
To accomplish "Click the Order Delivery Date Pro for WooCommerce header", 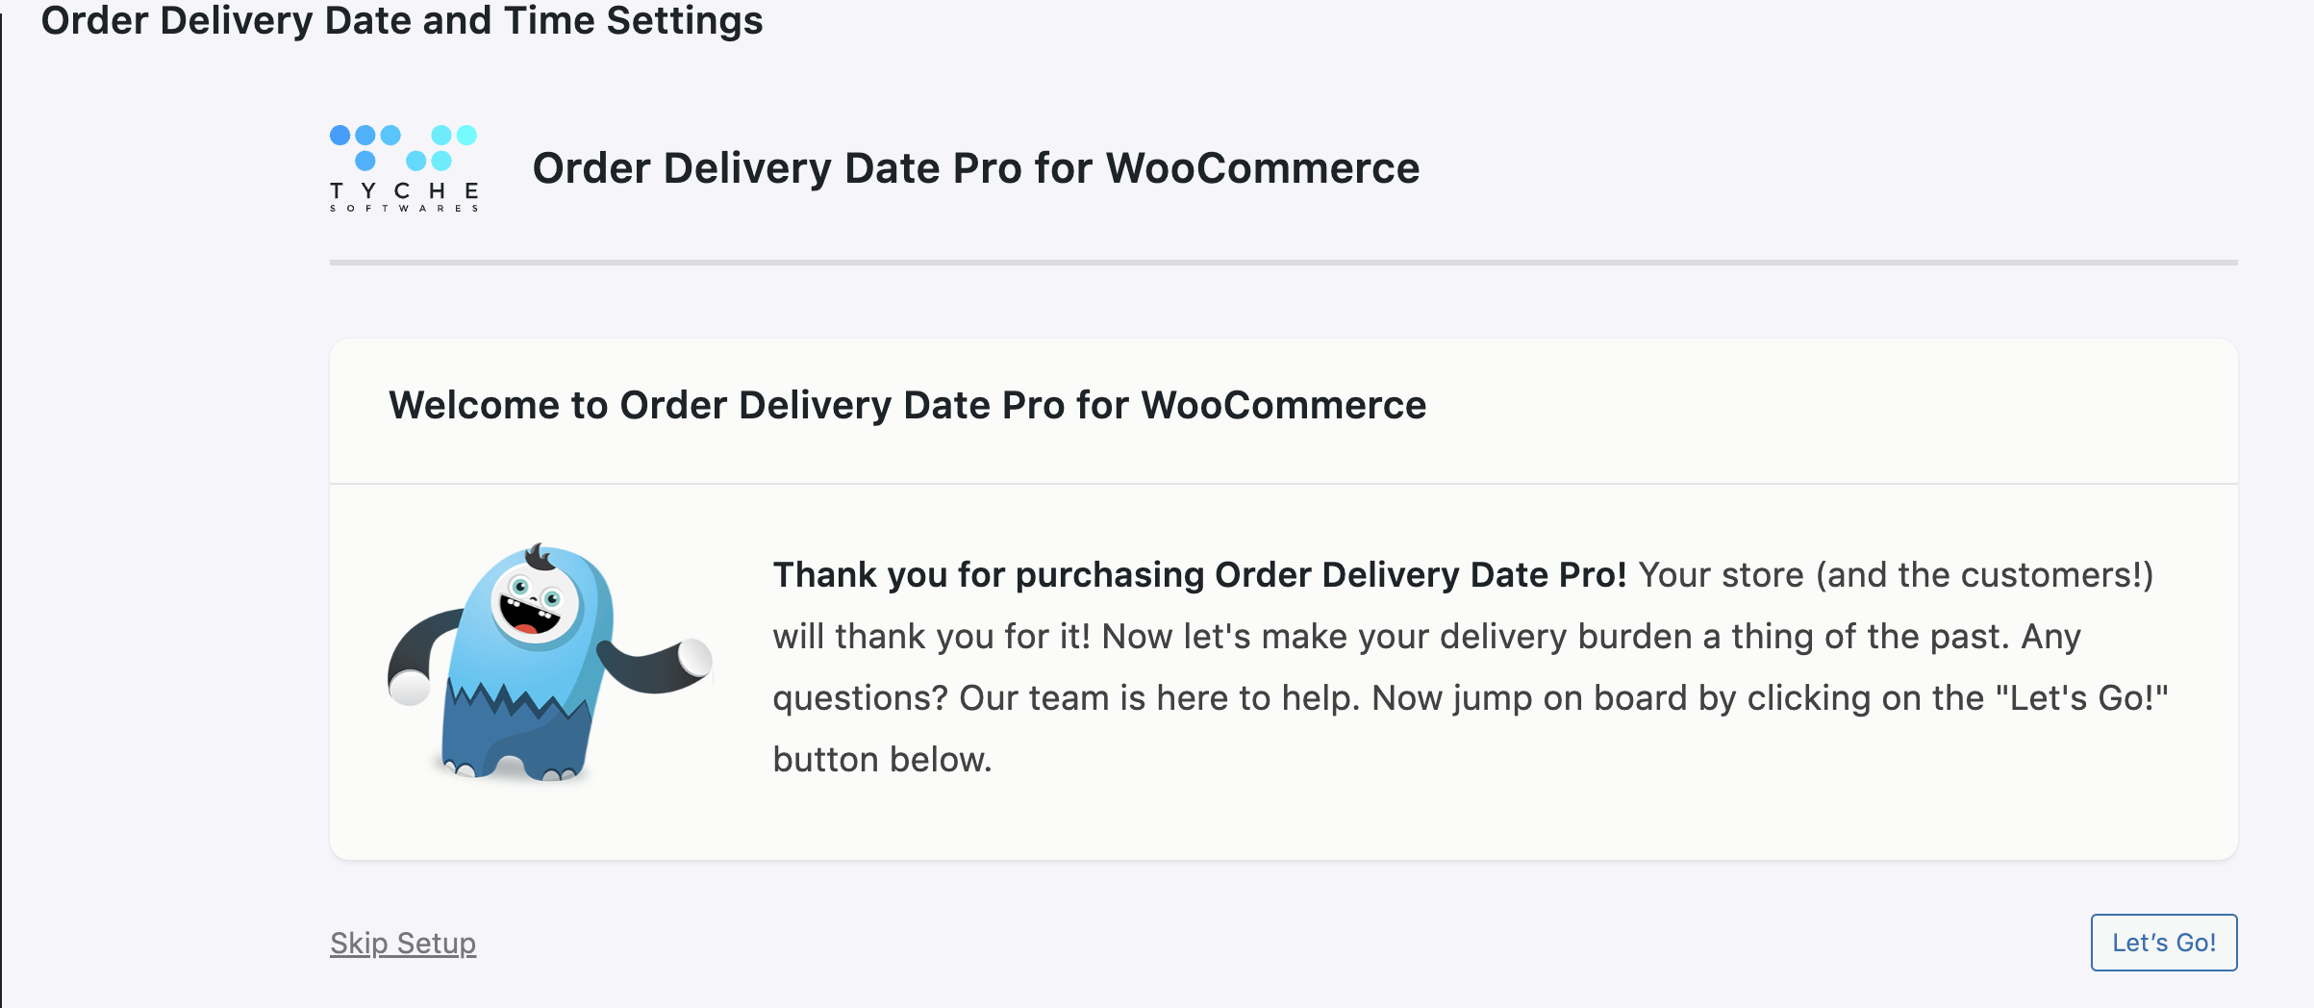I will [976, 168].
